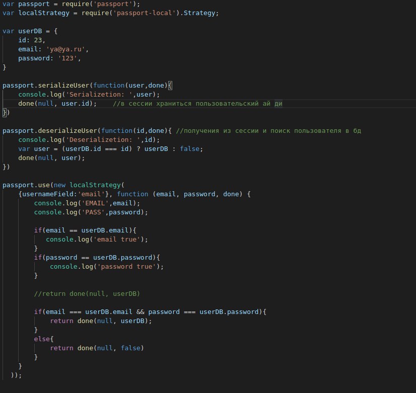This screenshot has width=416, height=393.
Task: Click the if condition using === and &&
Action: click(x=150, y=311)
